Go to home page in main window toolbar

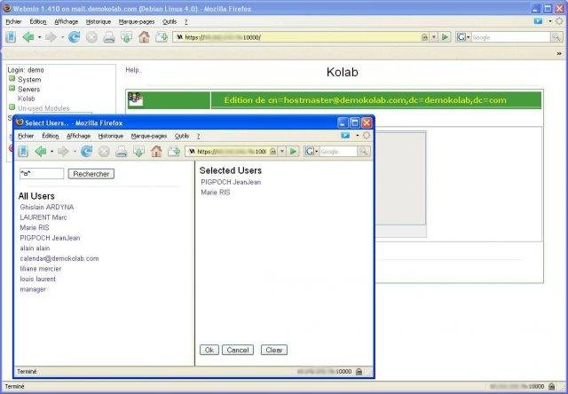coord(144,37)
